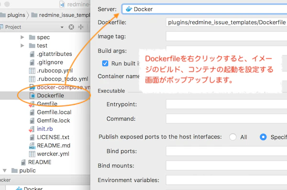This screenshot has width=287, height=190.
Task: Click the wercker.yml file icon
Action: pos(32,154)
